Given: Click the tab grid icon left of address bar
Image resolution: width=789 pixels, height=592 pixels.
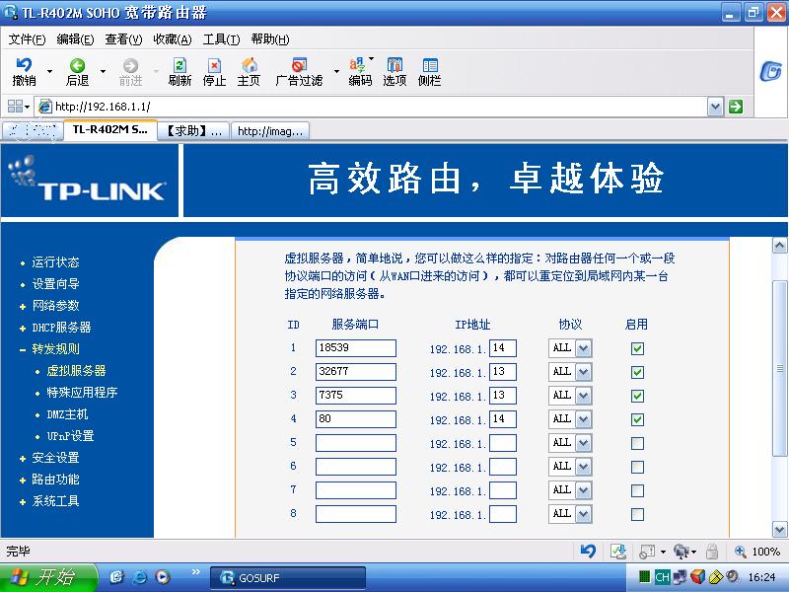Looking at the screenshot, I should tap(15, 107).
